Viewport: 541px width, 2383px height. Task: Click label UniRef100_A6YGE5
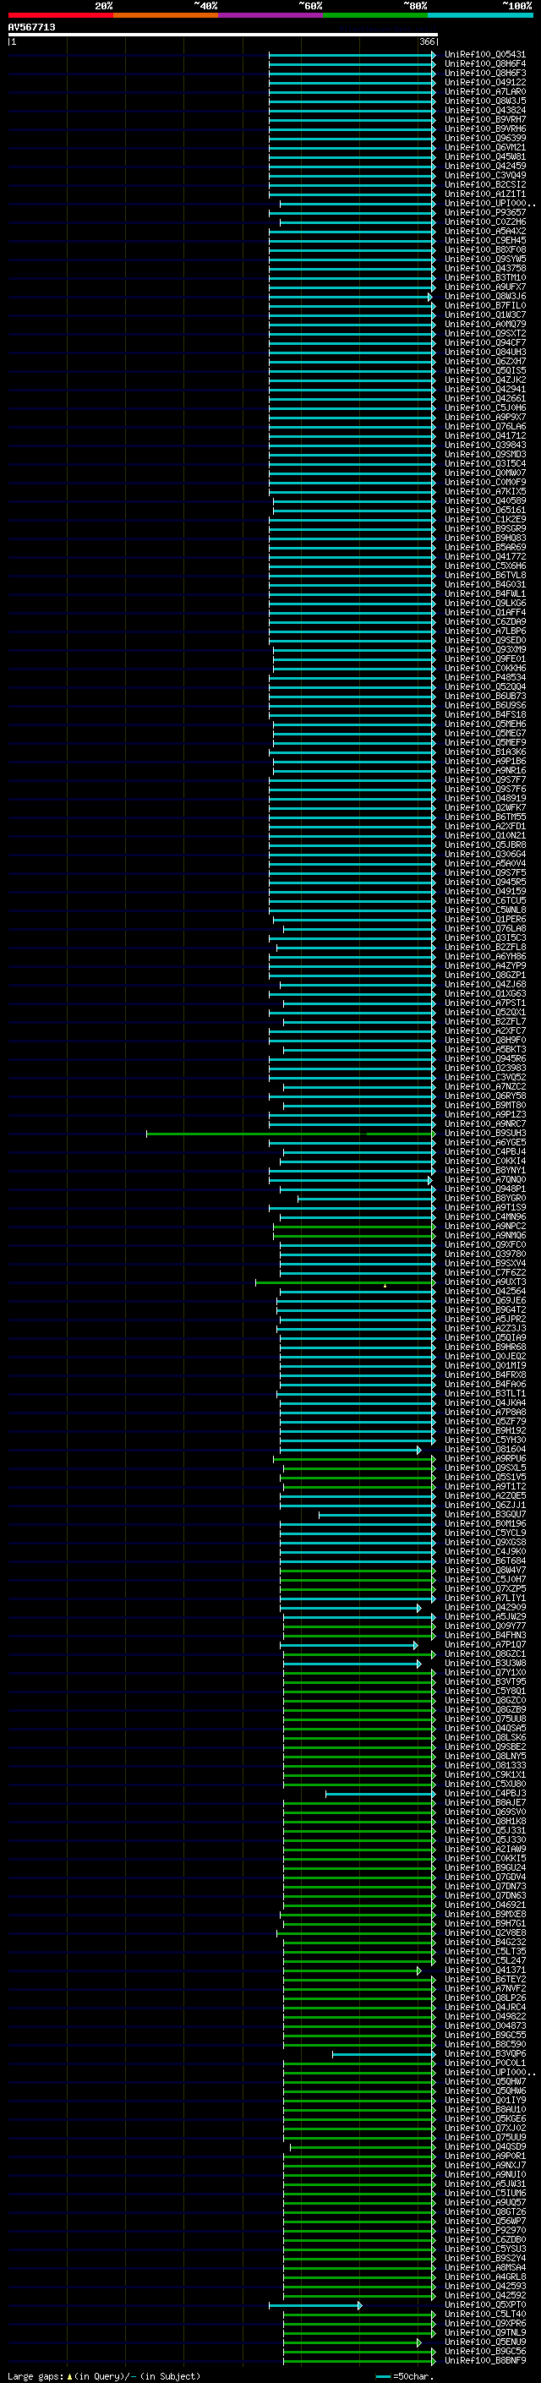pos(485,1143)
